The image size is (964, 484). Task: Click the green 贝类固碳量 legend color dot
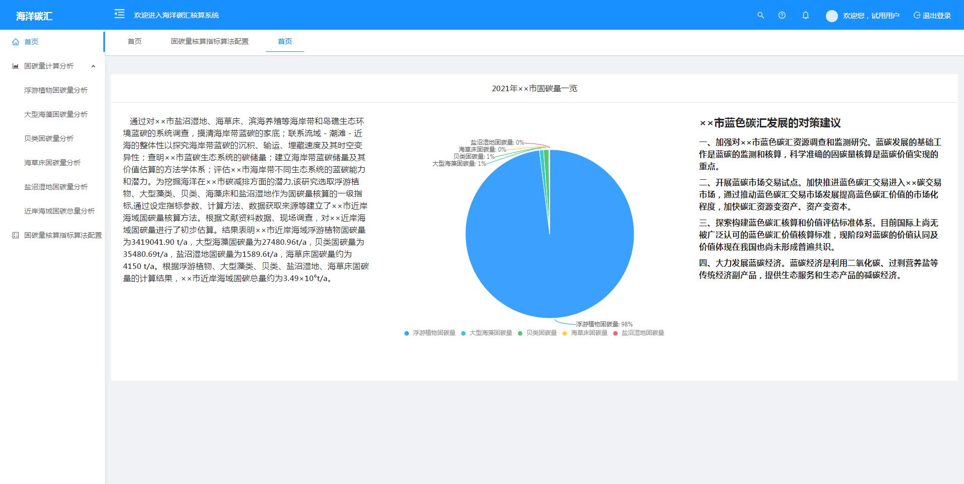(x=520, y=333)
